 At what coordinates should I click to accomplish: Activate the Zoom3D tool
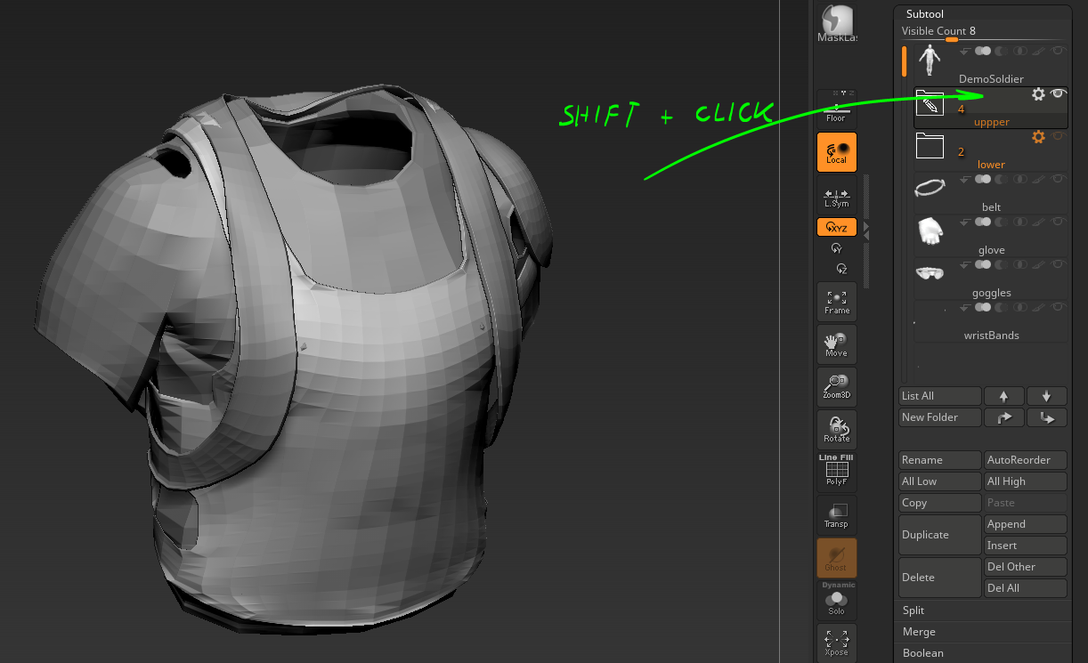(836, 386)
